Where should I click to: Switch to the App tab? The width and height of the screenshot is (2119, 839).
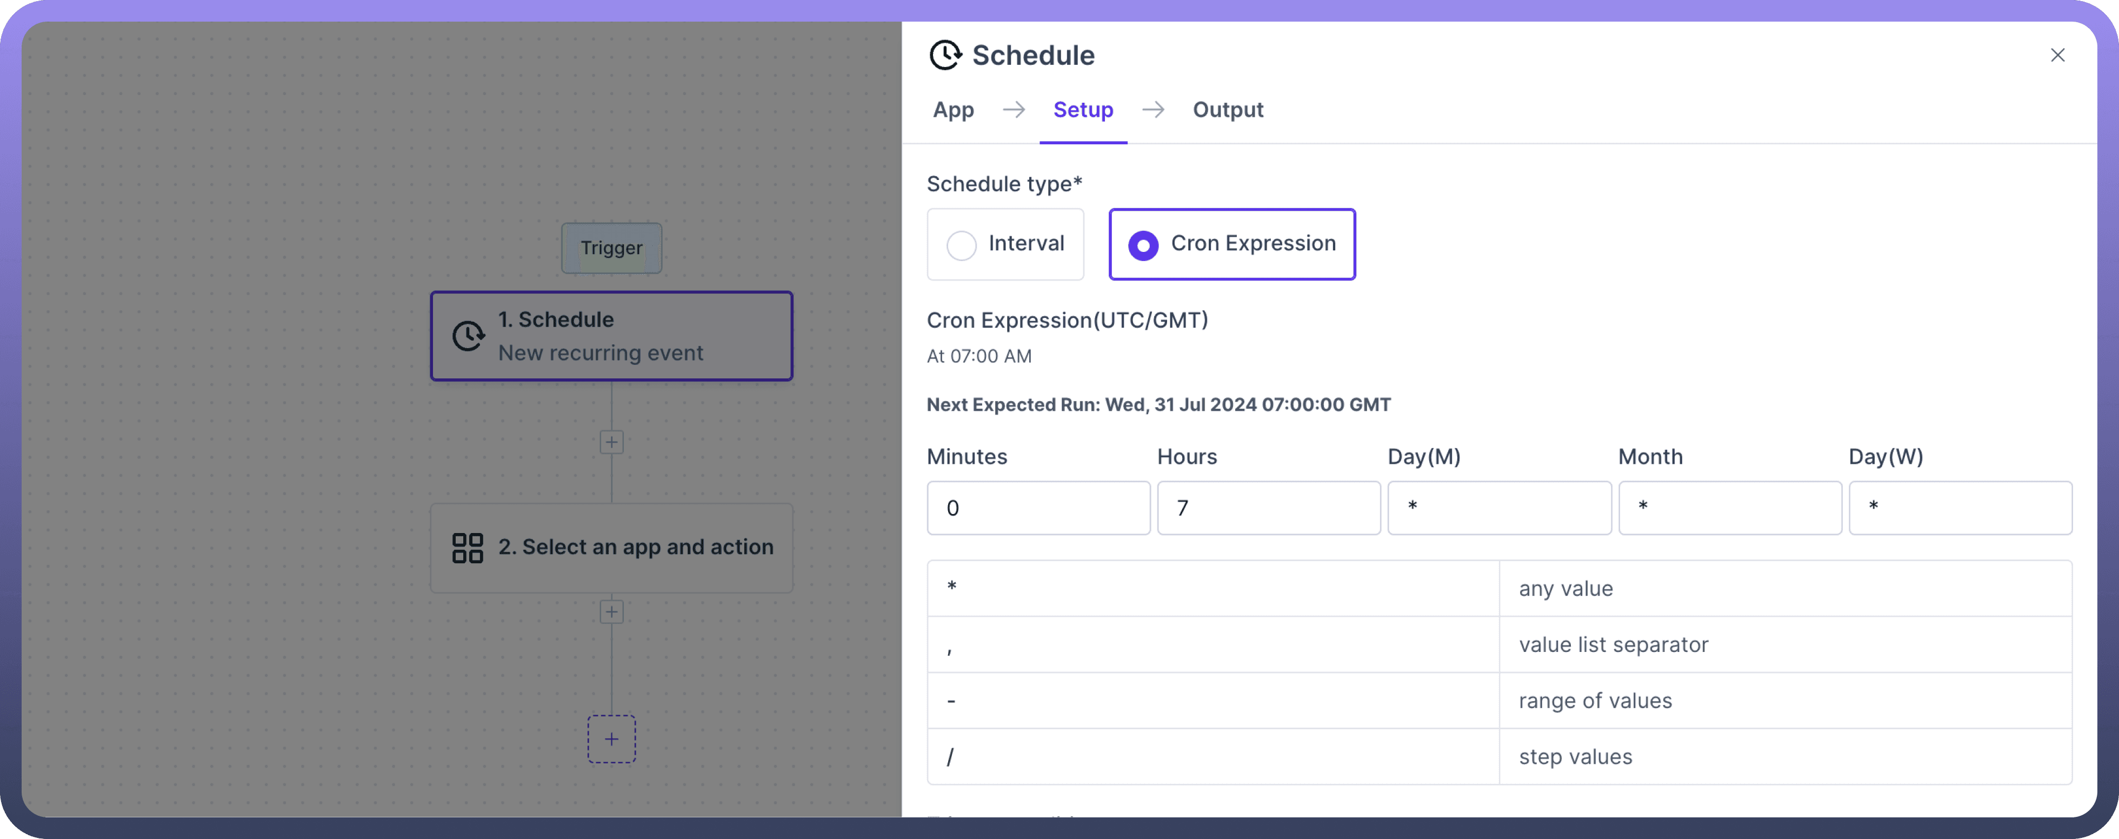(952, 110)
